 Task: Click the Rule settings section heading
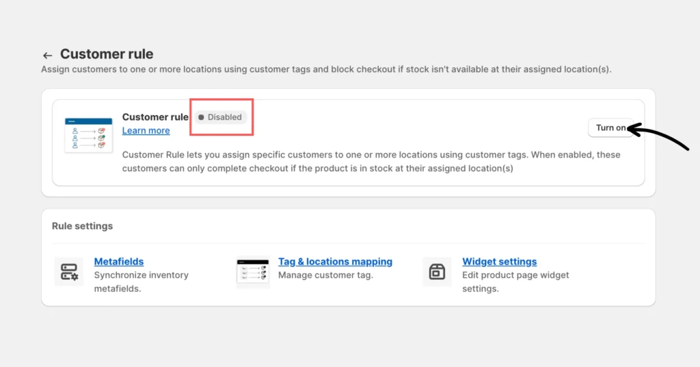pyautogui.click(x=82, y=226)
